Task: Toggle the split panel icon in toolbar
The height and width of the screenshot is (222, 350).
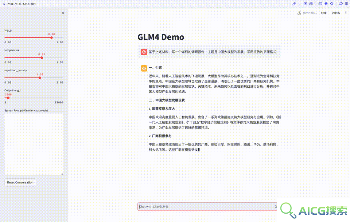Action: point(346,4)
